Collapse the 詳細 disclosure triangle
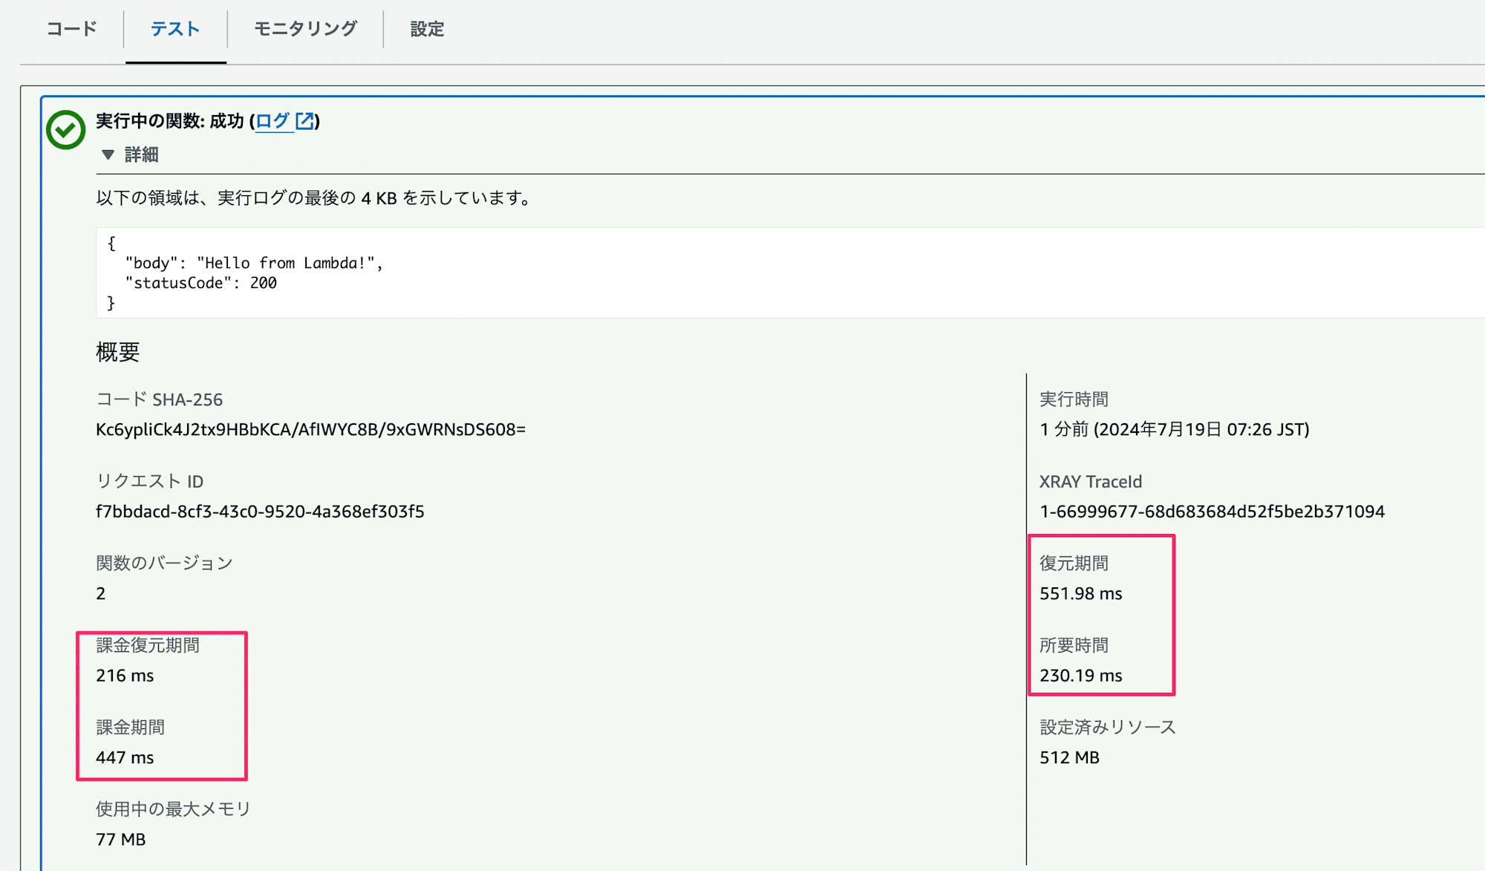 pos(108,154)
